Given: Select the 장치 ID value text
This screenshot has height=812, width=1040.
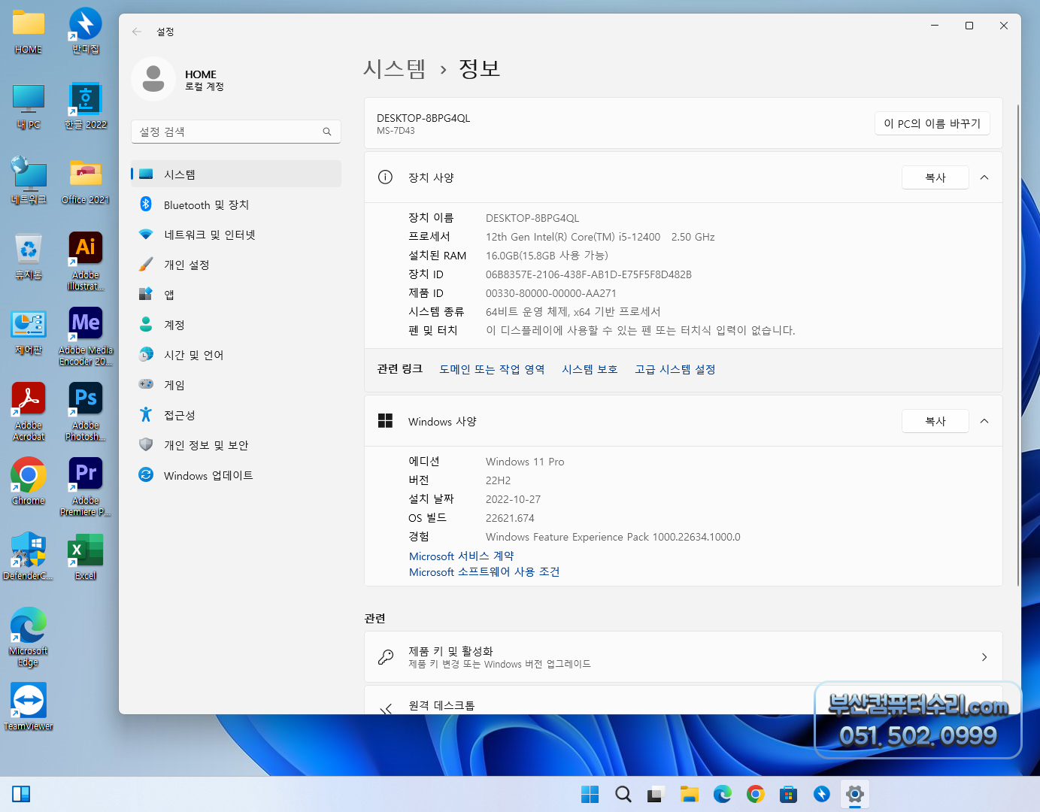Looking at the screenshot, I should click(x=589, y=274).
